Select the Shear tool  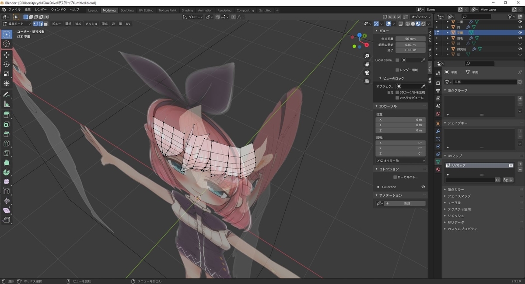click(x=7, y=210)
